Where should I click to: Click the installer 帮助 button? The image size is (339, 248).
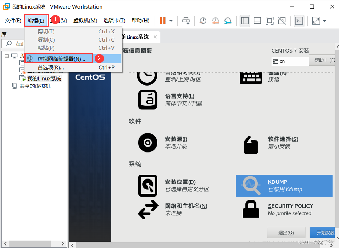pos(322,60)
